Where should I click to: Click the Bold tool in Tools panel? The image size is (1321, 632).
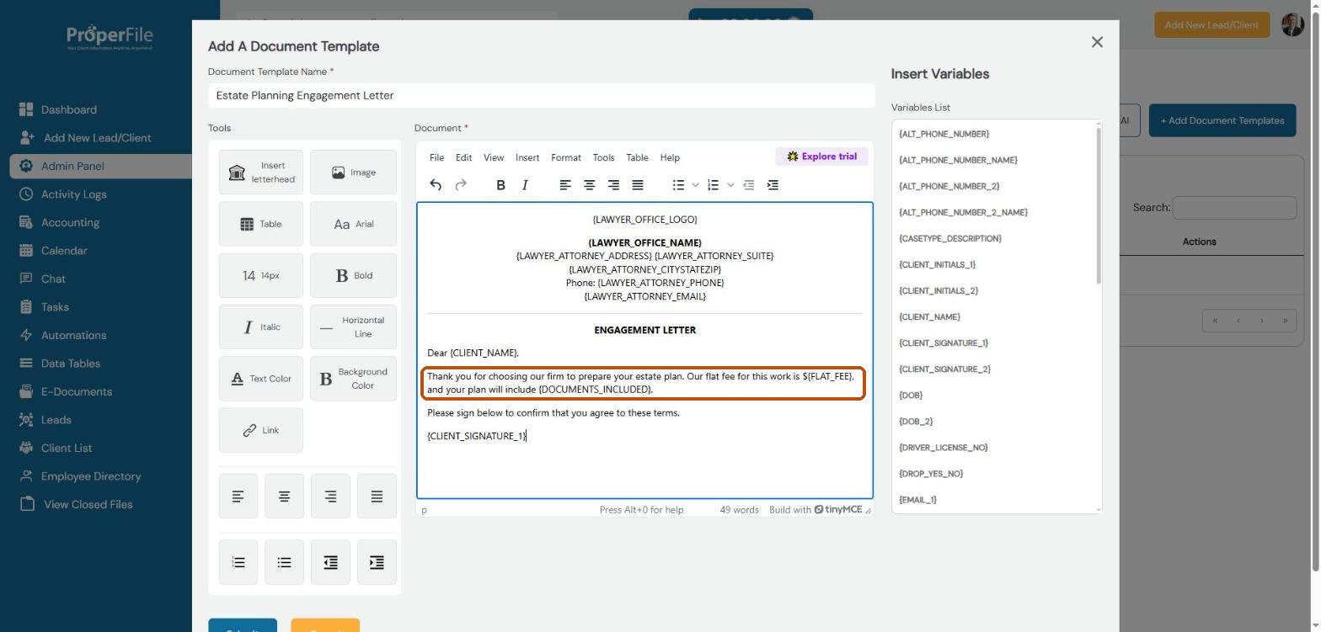coord(353,275)
